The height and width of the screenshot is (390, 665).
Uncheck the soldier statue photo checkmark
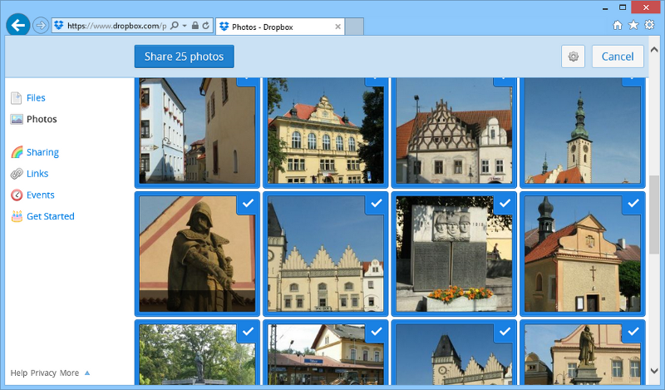pos(247,203)
